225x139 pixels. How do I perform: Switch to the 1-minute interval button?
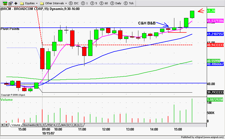pyautogui.click(x=84, y=3)
